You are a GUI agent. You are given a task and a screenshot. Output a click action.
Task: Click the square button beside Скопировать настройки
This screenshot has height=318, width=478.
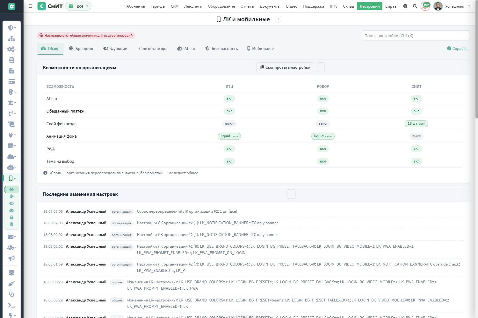pyautogui.click(x=321, y=67)
